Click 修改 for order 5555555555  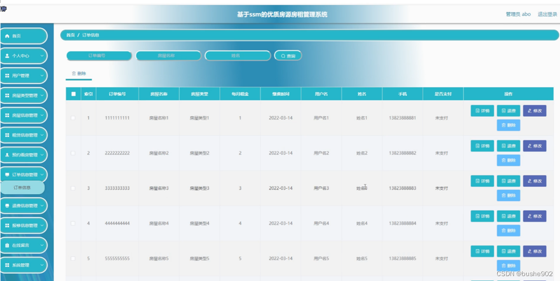point(534,252)
